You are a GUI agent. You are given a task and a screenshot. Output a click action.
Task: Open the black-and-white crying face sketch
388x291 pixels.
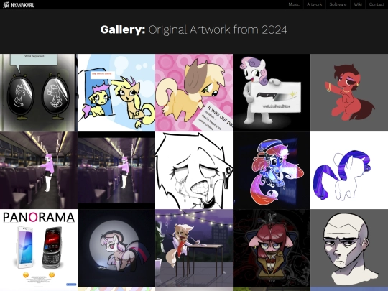point(194,170)
